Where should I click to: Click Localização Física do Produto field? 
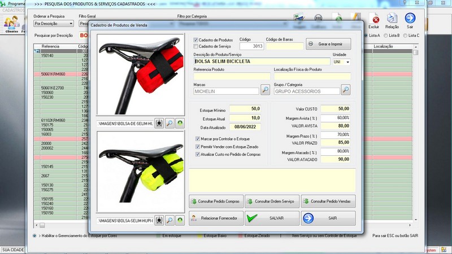tap(312, 76)
